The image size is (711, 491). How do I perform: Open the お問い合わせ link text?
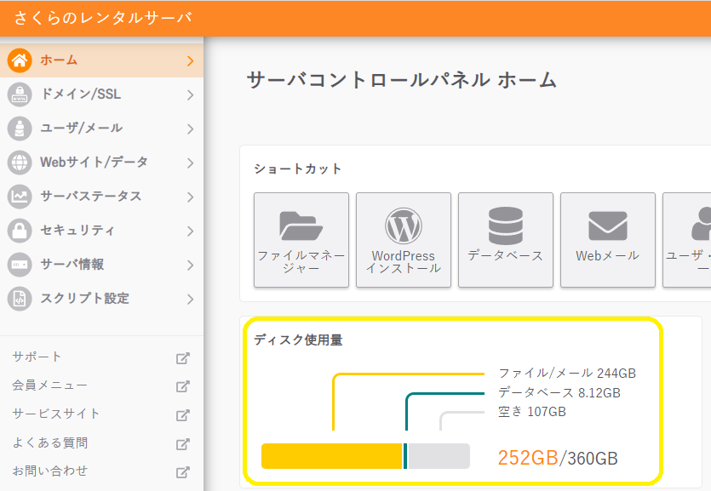50,471
